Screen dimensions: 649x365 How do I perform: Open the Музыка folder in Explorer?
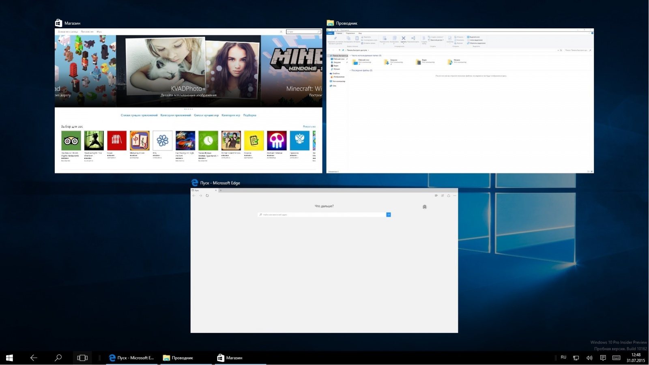457,62
